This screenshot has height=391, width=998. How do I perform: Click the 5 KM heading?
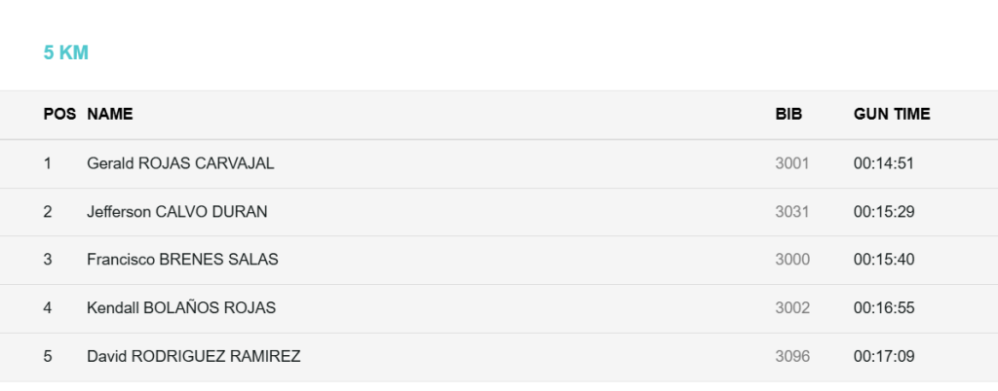(66, 53)
